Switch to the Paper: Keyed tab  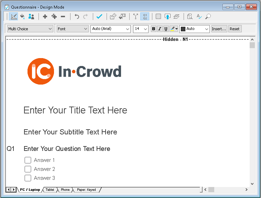click(x=86, y=190)
